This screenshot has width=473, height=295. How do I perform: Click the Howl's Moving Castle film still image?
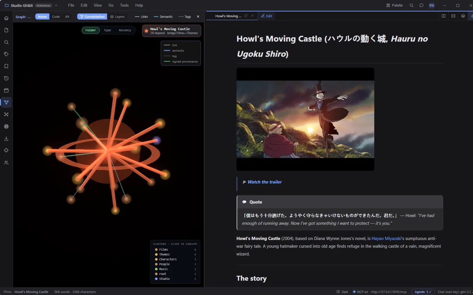click(305, 119)
